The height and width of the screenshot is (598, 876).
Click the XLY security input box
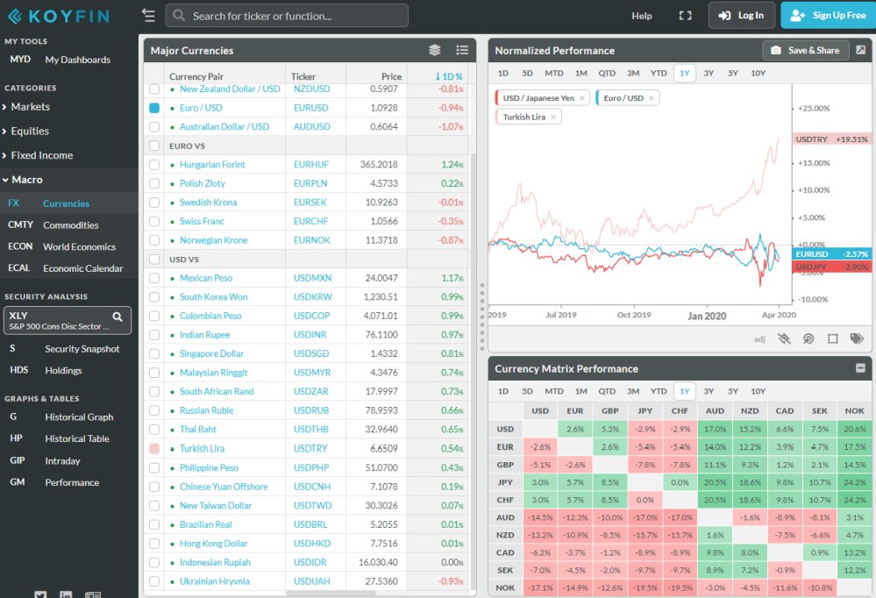[x=67, y=320]
